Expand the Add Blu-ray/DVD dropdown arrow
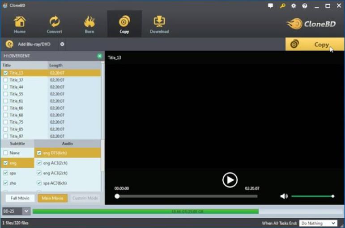Image resolution: width=345 pixels, height=228 pixels. [62, 44]
